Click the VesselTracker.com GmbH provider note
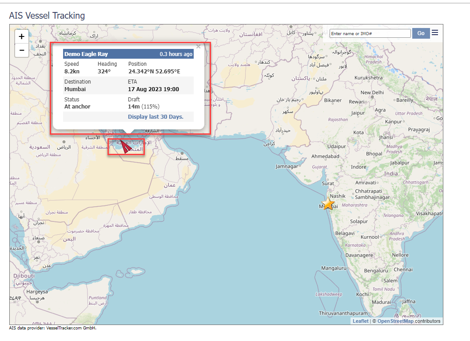The width and height of the screenshot is (470, 341). [53, 328]
